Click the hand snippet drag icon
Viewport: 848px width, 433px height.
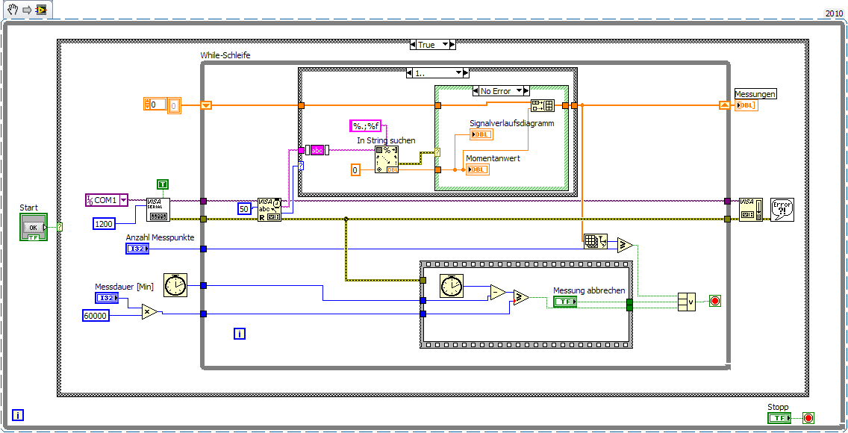click(13, 10)
